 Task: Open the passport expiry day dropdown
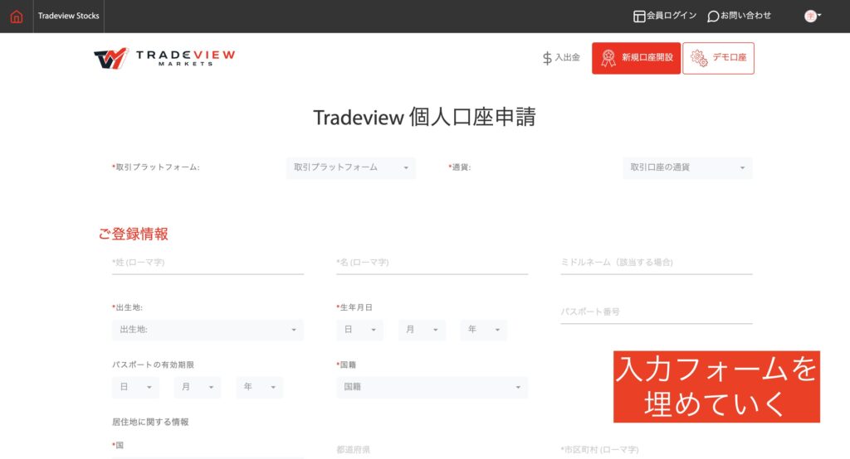point(135,387)
